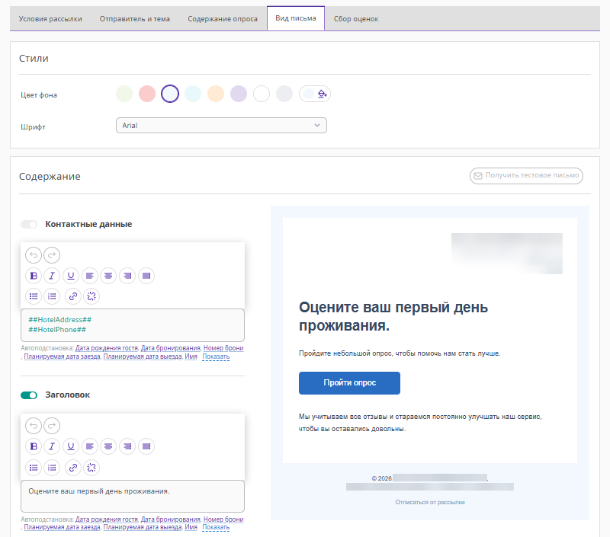Select the pink background color swatch

pyautogui.click(x=147, y=94)
